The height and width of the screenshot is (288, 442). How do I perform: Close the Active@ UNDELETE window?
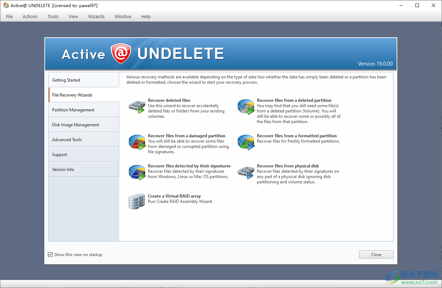(x=433, y=5)
